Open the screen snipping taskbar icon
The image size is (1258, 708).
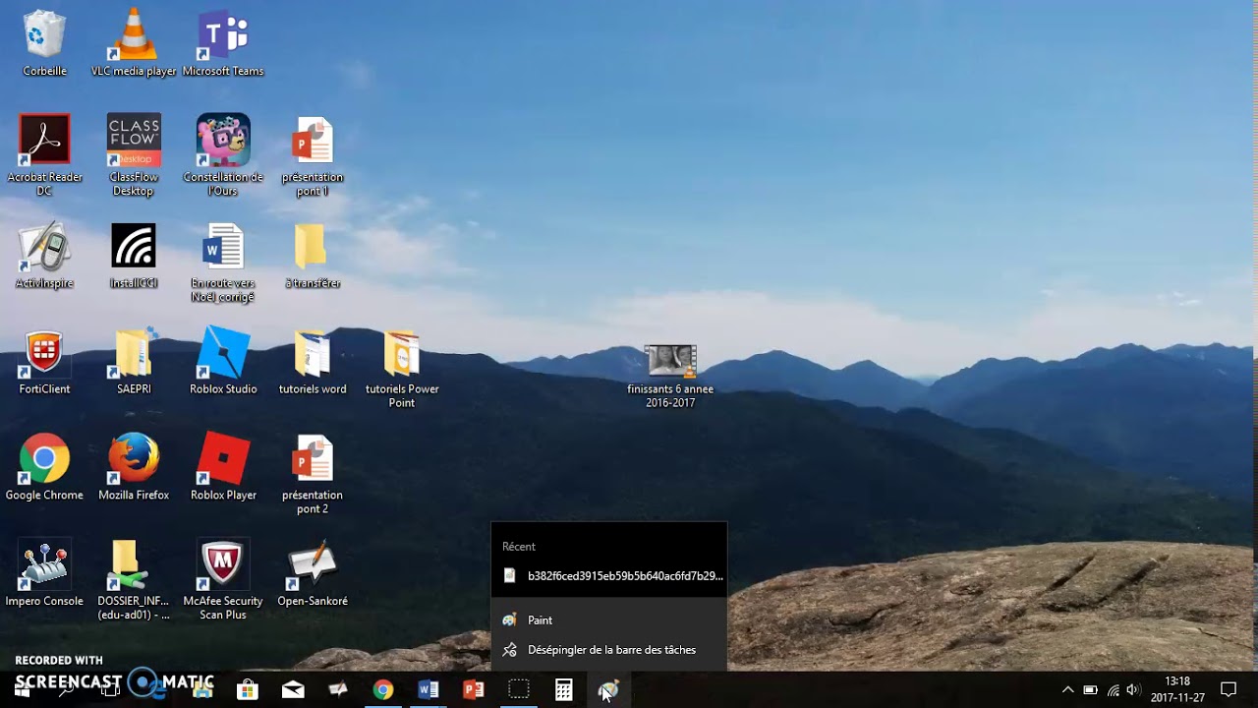pyautogui.click(x=519, y=690)
